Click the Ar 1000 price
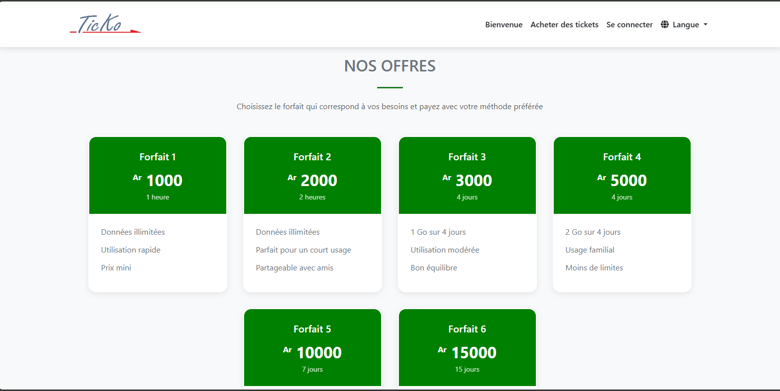The image size is (780, 391). (x=158, y=180)
